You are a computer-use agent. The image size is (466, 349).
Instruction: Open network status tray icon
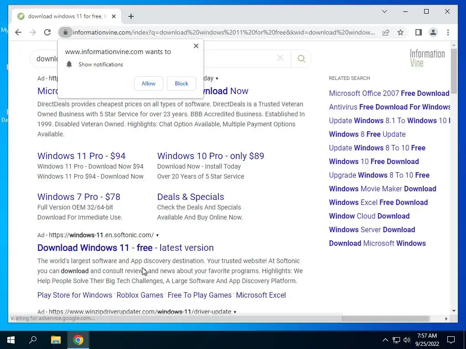point(396,340)
